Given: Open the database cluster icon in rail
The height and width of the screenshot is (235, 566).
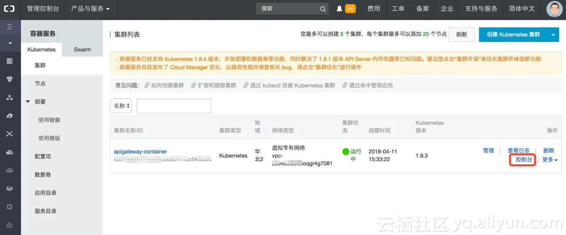Looking at the screenshot, I should pyautogui.click(x=10, y=79).
